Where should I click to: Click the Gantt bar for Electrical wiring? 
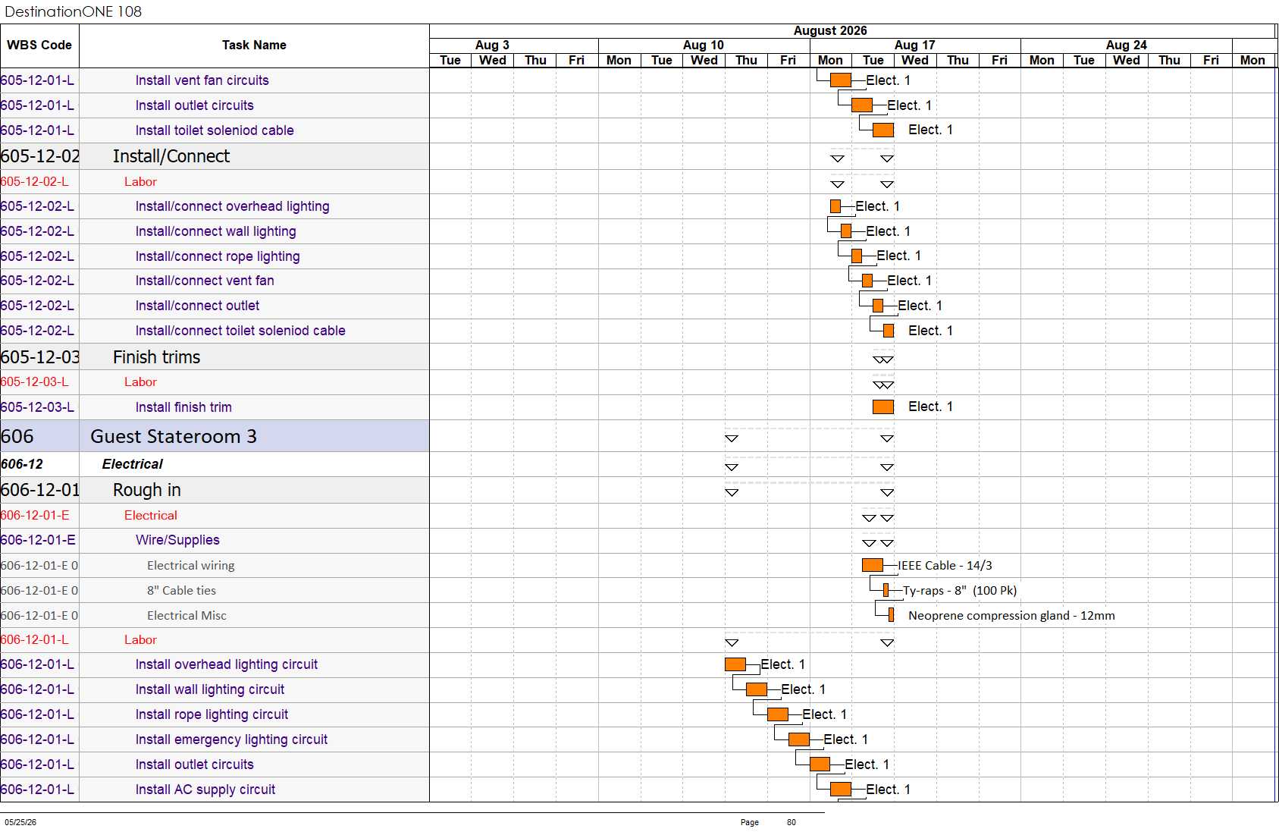pos(873,565)
